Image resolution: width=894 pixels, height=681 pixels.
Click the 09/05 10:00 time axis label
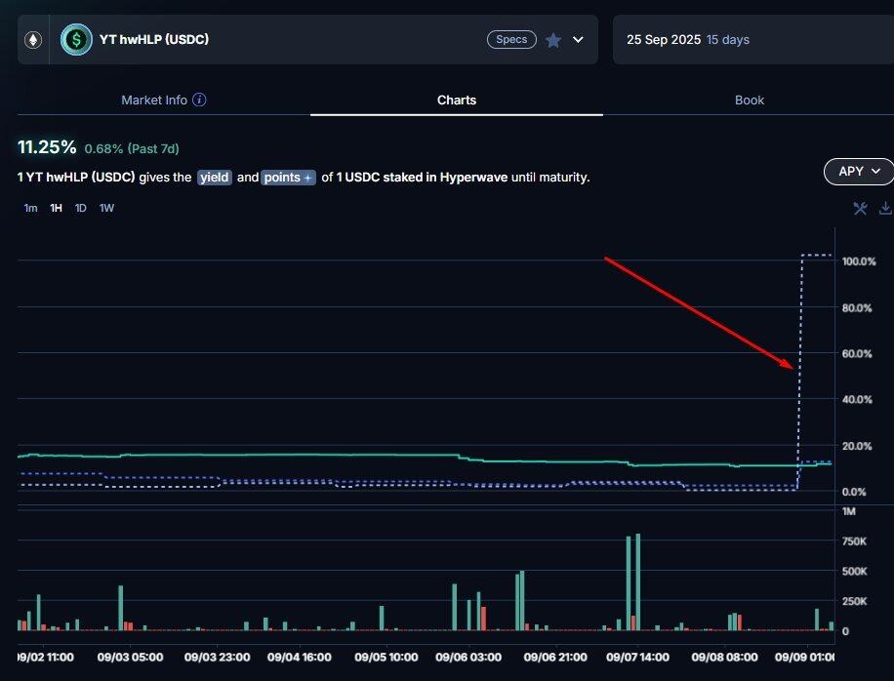386,657
